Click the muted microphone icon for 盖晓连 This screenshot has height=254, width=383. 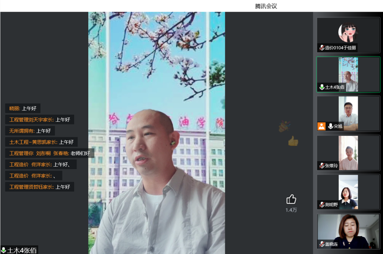click(x=322, y=244)
